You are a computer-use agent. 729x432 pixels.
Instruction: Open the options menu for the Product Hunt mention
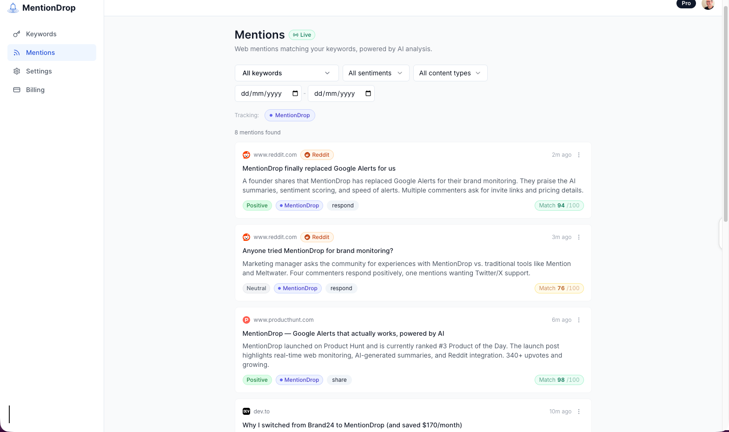click(x=579, y=320)
